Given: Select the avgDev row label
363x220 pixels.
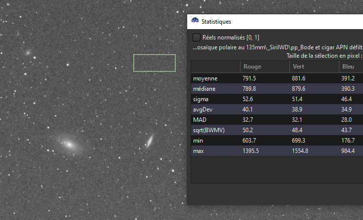Looking at the screenshot, I should [x=202, y=110].
